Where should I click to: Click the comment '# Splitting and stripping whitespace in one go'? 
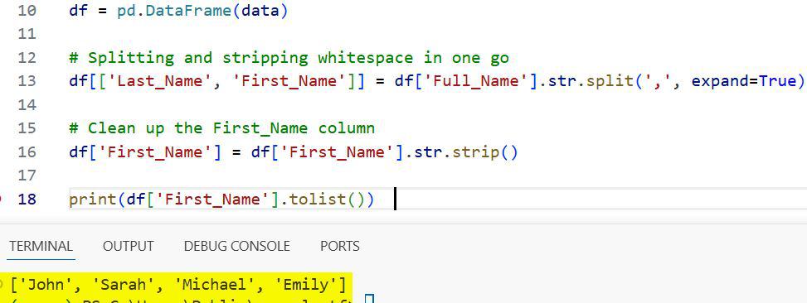[x=289, y=57]
